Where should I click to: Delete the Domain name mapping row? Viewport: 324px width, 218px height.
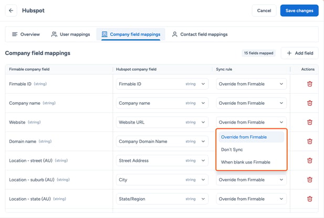click(309, 141)
